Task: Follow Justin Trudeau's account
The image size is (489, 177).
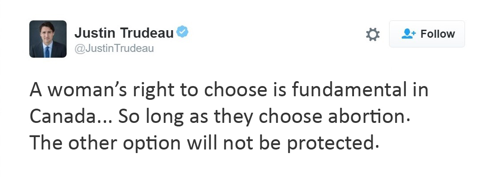Action: pos(427,34)
